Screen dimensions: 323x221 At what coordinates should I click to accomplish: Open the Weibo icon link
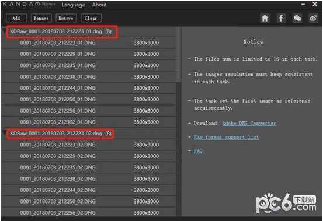(313, 18)
